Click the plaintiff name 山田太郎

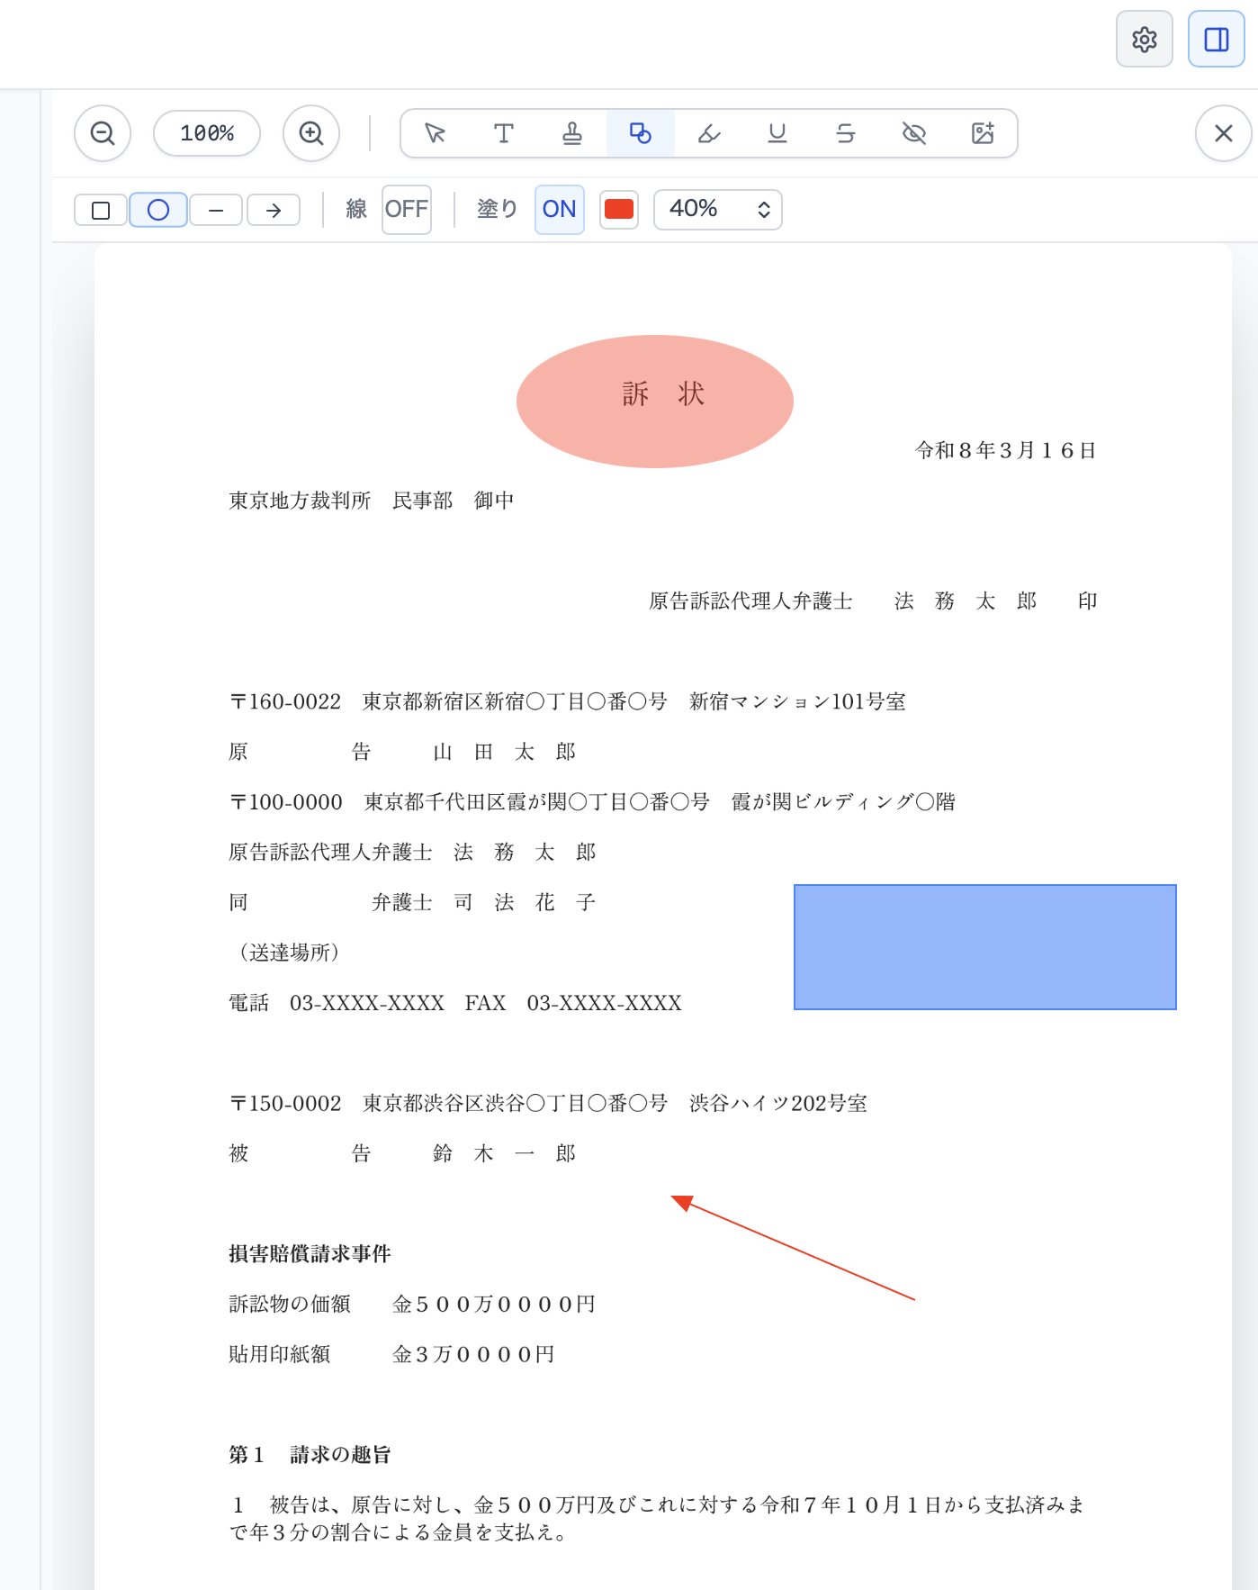tap(505, 752)
